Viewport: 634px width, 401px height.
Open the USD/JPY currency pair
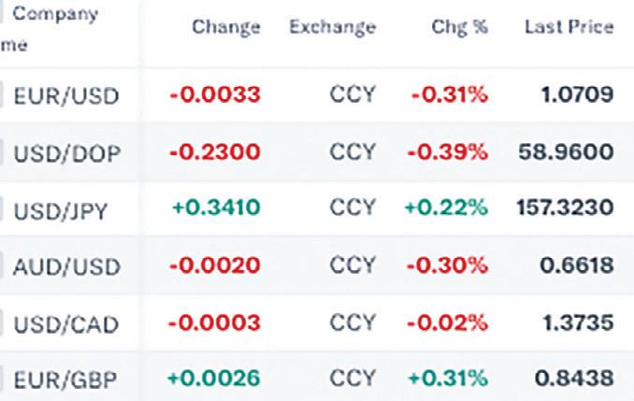pyautogui.click(x=61, y=211)
